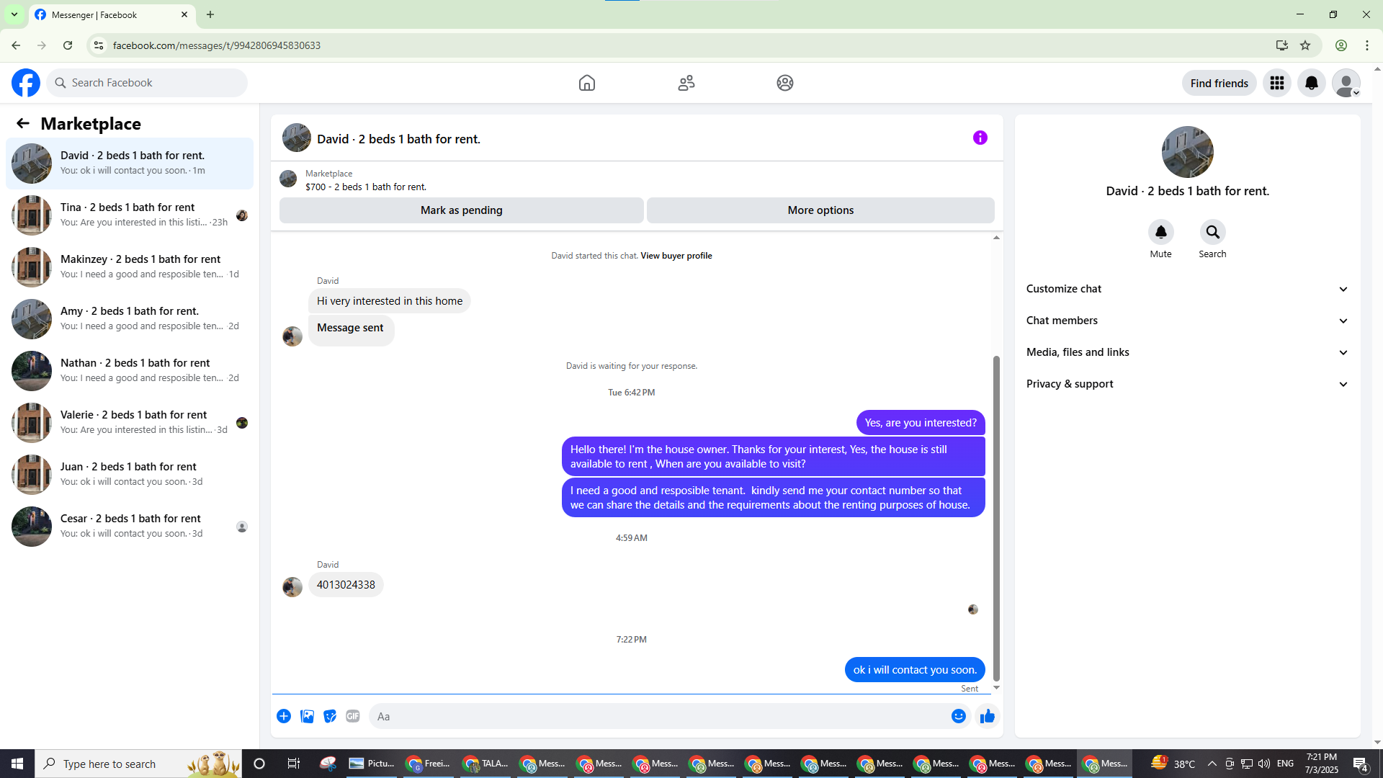Viewport: 1383px width, 778px height.
Task: Click Mark as pending button
Action: tap(461, 210)
